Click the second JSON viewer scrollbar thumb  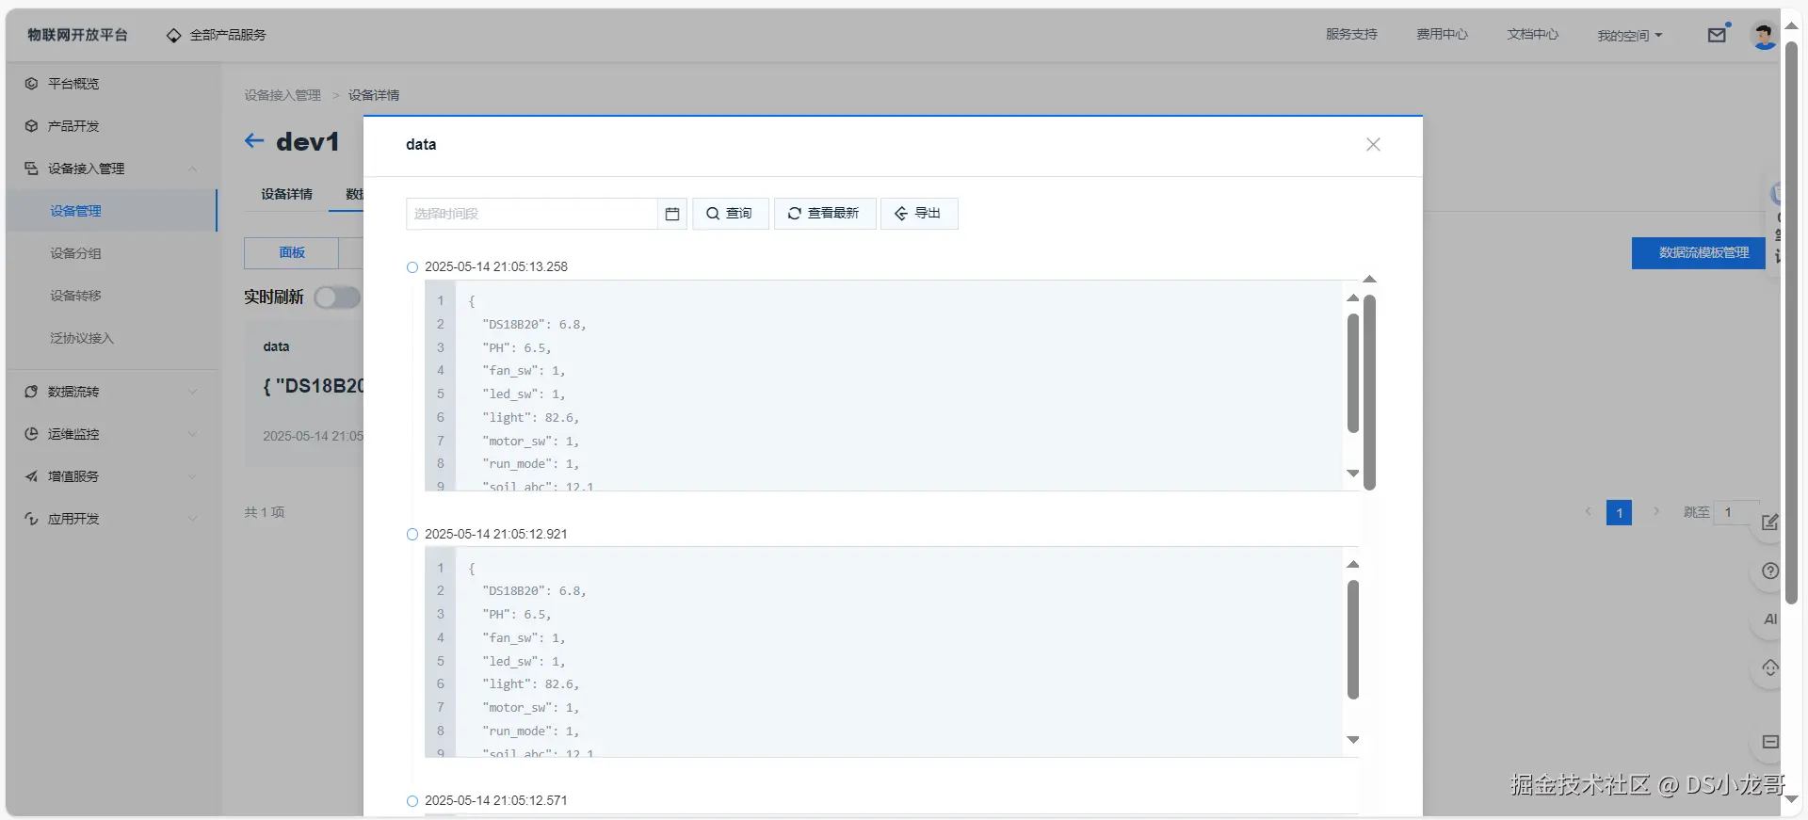coord(1353,640)
